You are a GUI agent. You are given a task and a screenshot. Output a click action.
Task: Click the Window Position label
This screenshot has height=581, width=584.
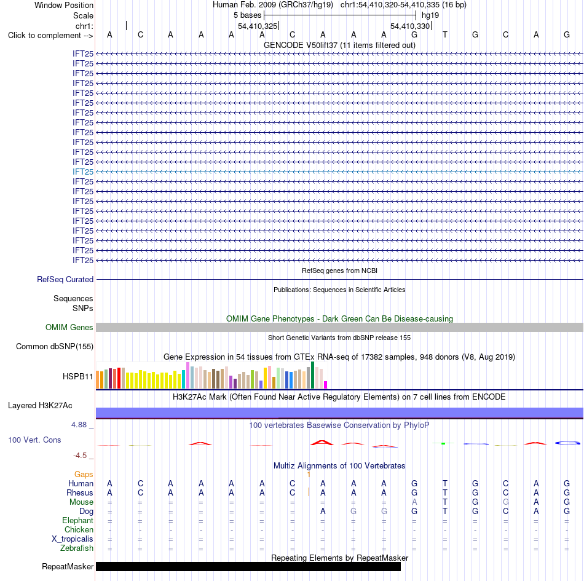click(64, 5)
